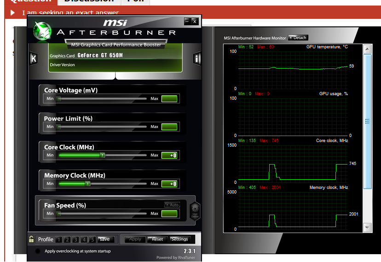Click the Memory Clock Max label
Screen dimensions: 381x262
[154, 183]
